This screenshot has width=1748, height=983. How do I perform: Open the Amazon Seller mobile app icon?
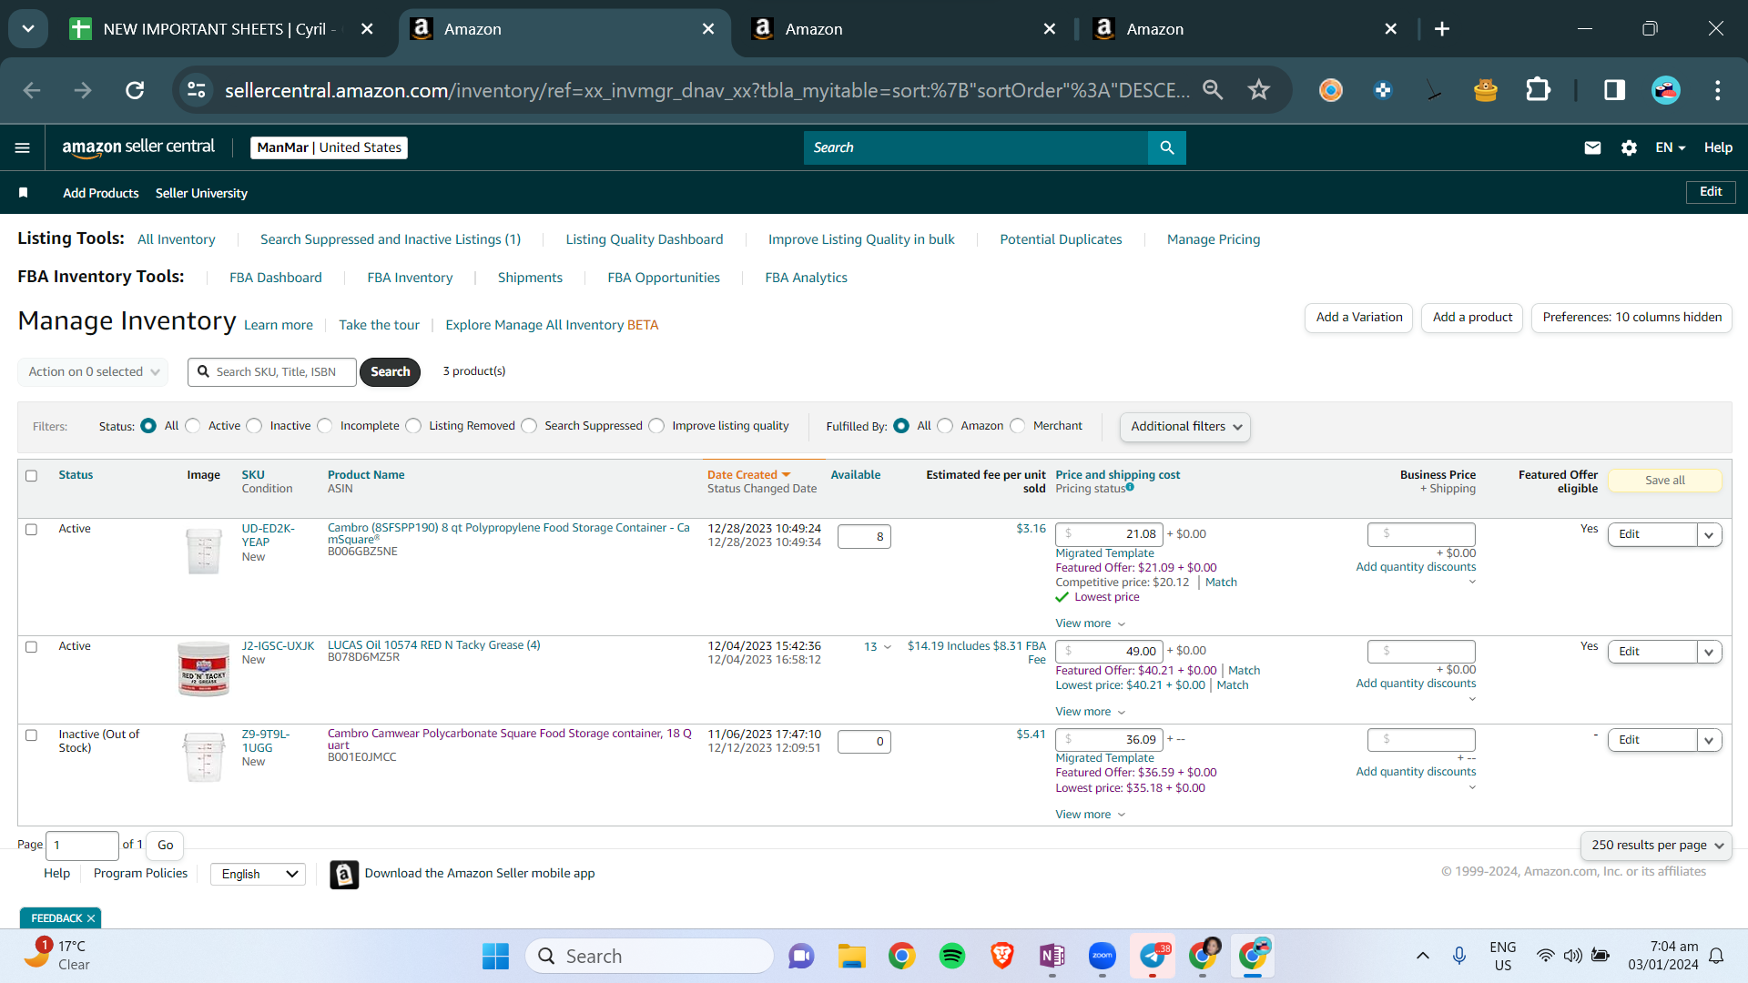pos(344,874)
